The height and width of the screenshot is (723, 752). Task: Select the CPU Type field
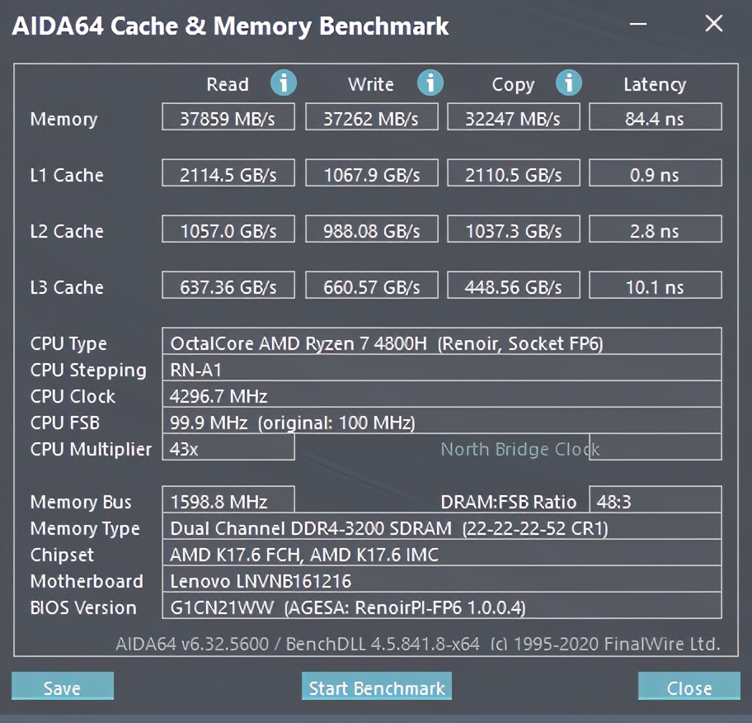tap(441, 343)
